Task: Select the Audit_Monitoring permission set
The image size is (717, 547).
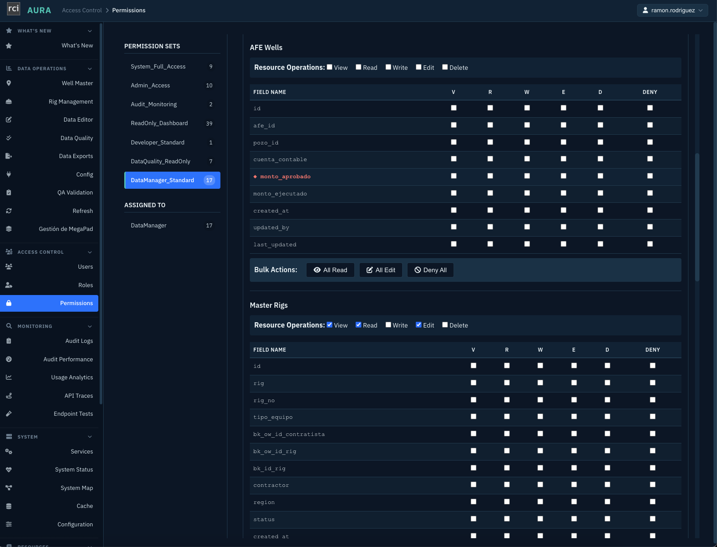Action: [x=172, y=104]
